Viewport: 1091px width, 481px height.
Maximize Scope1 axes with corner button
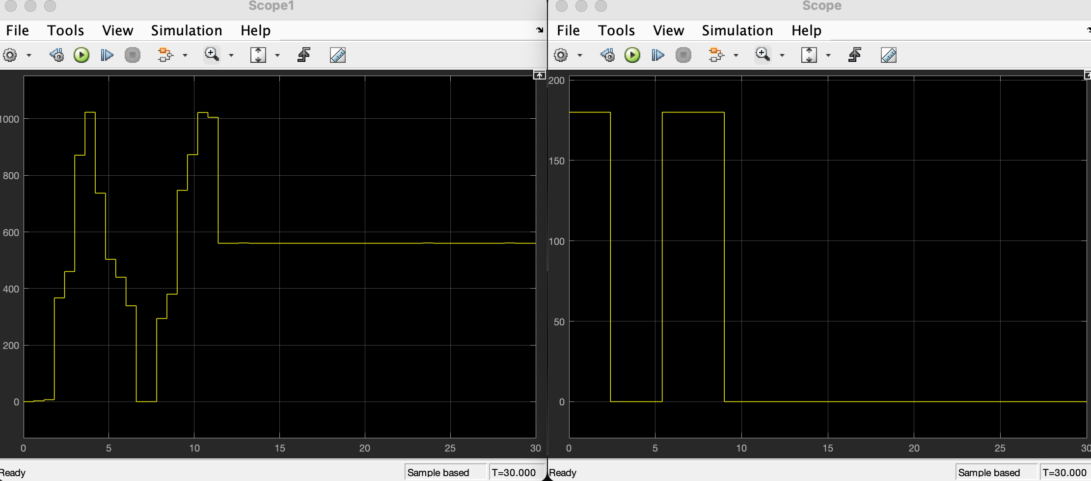539,75
